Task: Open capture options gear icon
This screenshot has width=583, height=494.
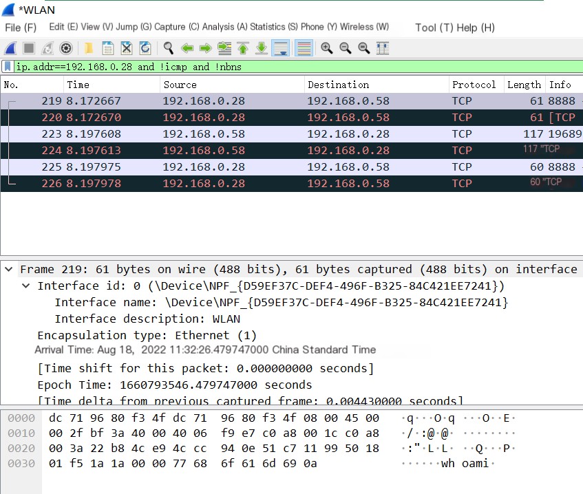Action: (x=66, y=48)
